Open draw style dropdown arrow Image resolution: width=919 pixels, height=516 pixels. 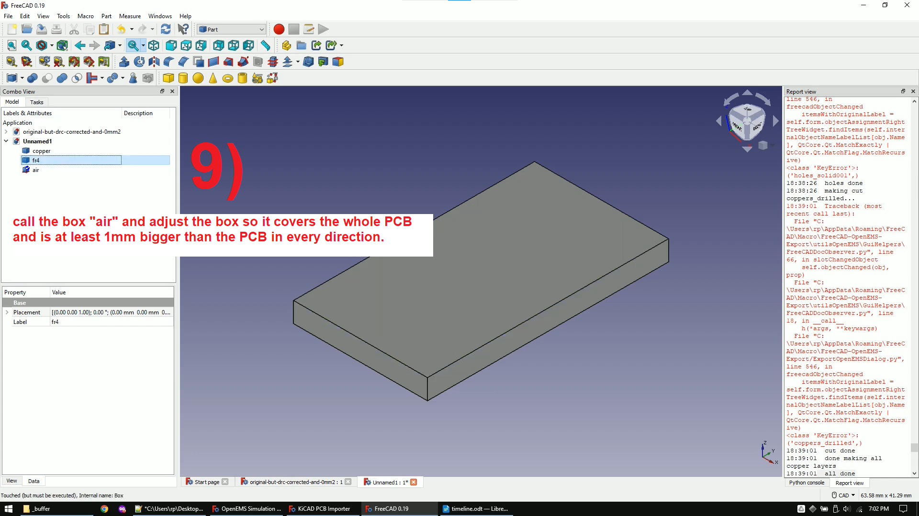click(x=52, y=45)
